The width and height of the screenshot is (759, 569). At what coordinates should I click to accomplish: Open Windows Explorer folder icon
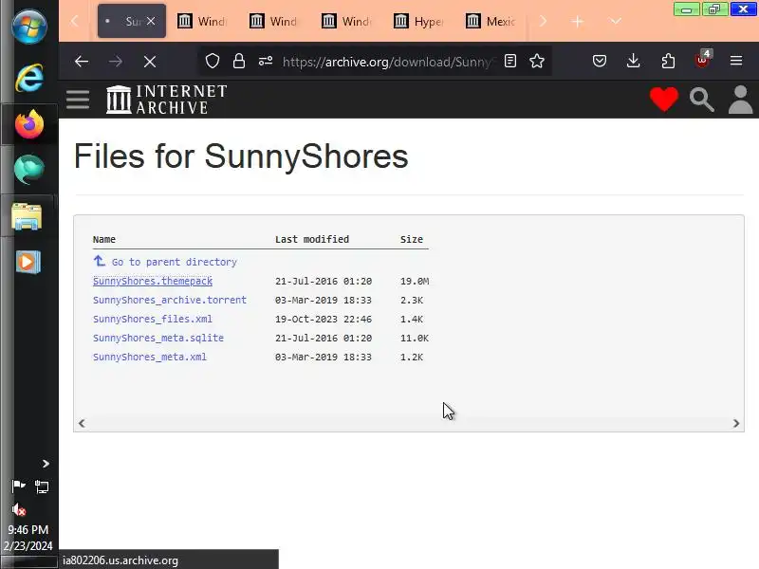[28, 216]
